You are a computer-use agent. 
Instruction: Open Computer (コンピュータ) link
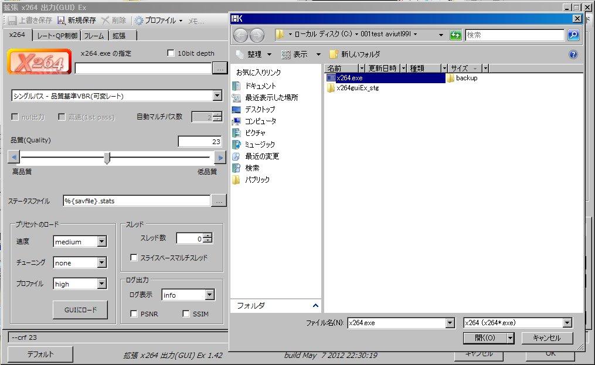(254, 121)
